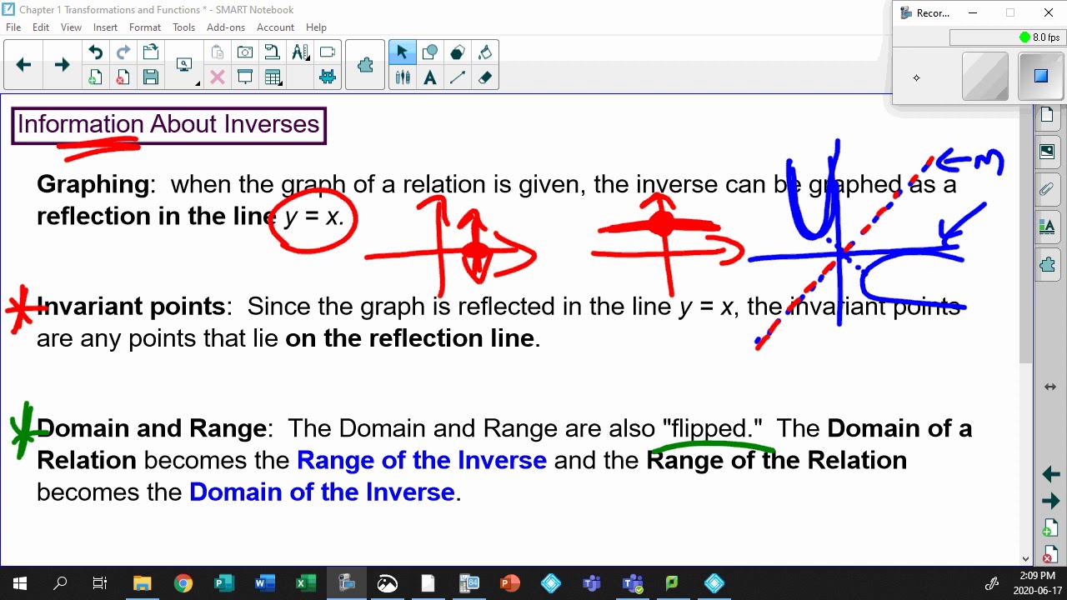This screenshot has width=1067, height=600.
Task: Open the measurement tools dropdown
Action: [300, 52]
